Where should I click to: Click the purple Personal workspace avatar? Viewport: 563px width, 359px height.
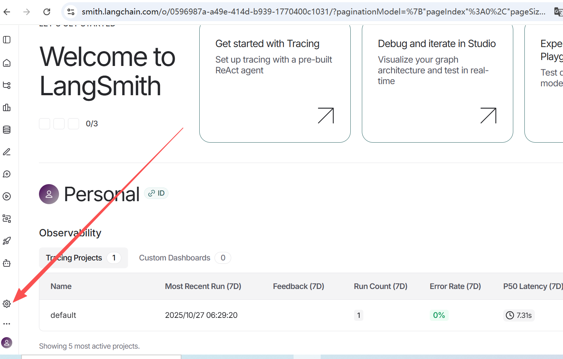49,194
